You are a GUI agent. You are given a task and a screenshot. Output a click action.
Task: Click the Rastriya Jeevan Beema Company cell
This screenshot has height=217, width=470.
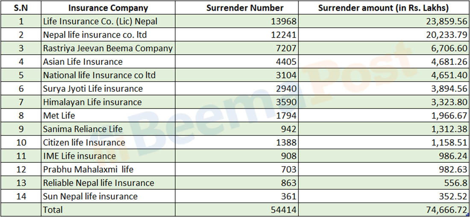point(108,48)
